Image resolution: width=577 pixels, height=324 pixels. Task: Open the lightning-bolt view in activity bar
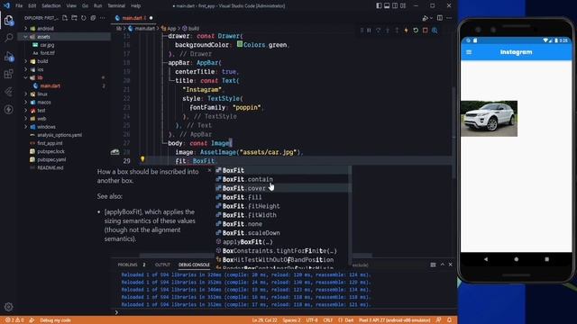click(8, 109)
